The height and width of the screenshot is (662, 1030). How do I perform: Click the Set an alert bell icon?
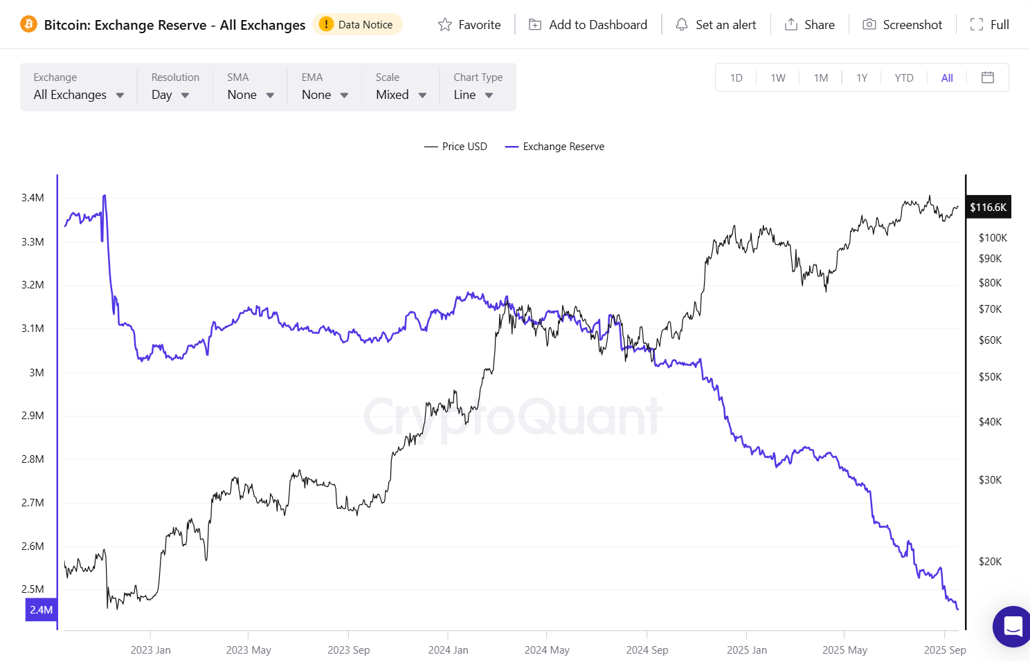pyautogui.click(x=682, y=25)
